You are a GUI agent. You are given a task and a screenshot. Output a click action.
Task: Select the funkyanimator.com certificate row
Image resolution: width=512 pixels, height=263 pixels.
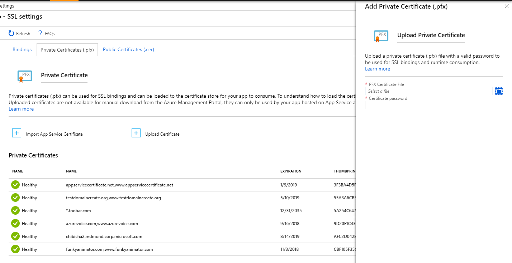[109, 249]
